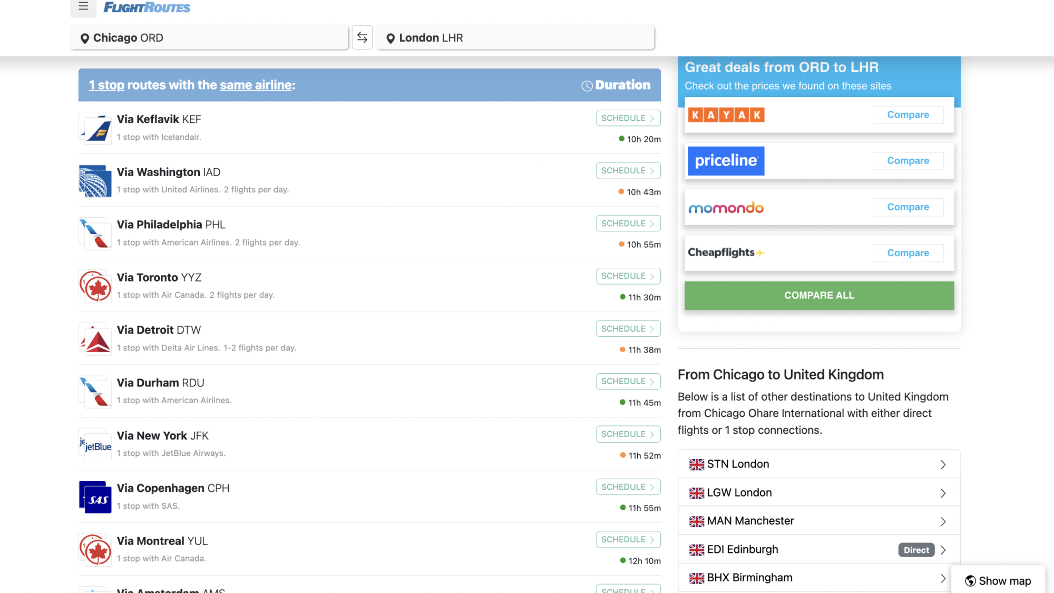Click the UK flag beside STN London

pos(697,464)
